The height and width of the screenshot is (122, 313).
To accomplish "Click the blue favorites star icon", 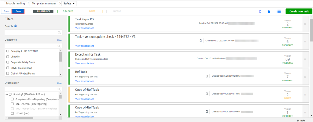I will tap(269, 11).
